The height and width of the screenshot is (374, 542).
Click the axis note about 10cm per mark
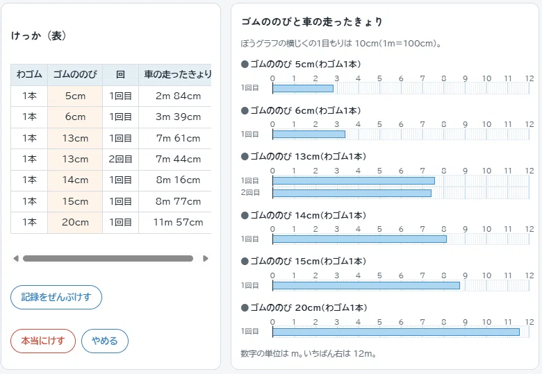pyautogui.click(x=341, y=44)
